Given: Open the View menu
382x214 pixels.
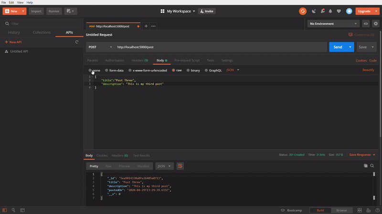Looking at the screenshot, I should click(x=20, y=2).
